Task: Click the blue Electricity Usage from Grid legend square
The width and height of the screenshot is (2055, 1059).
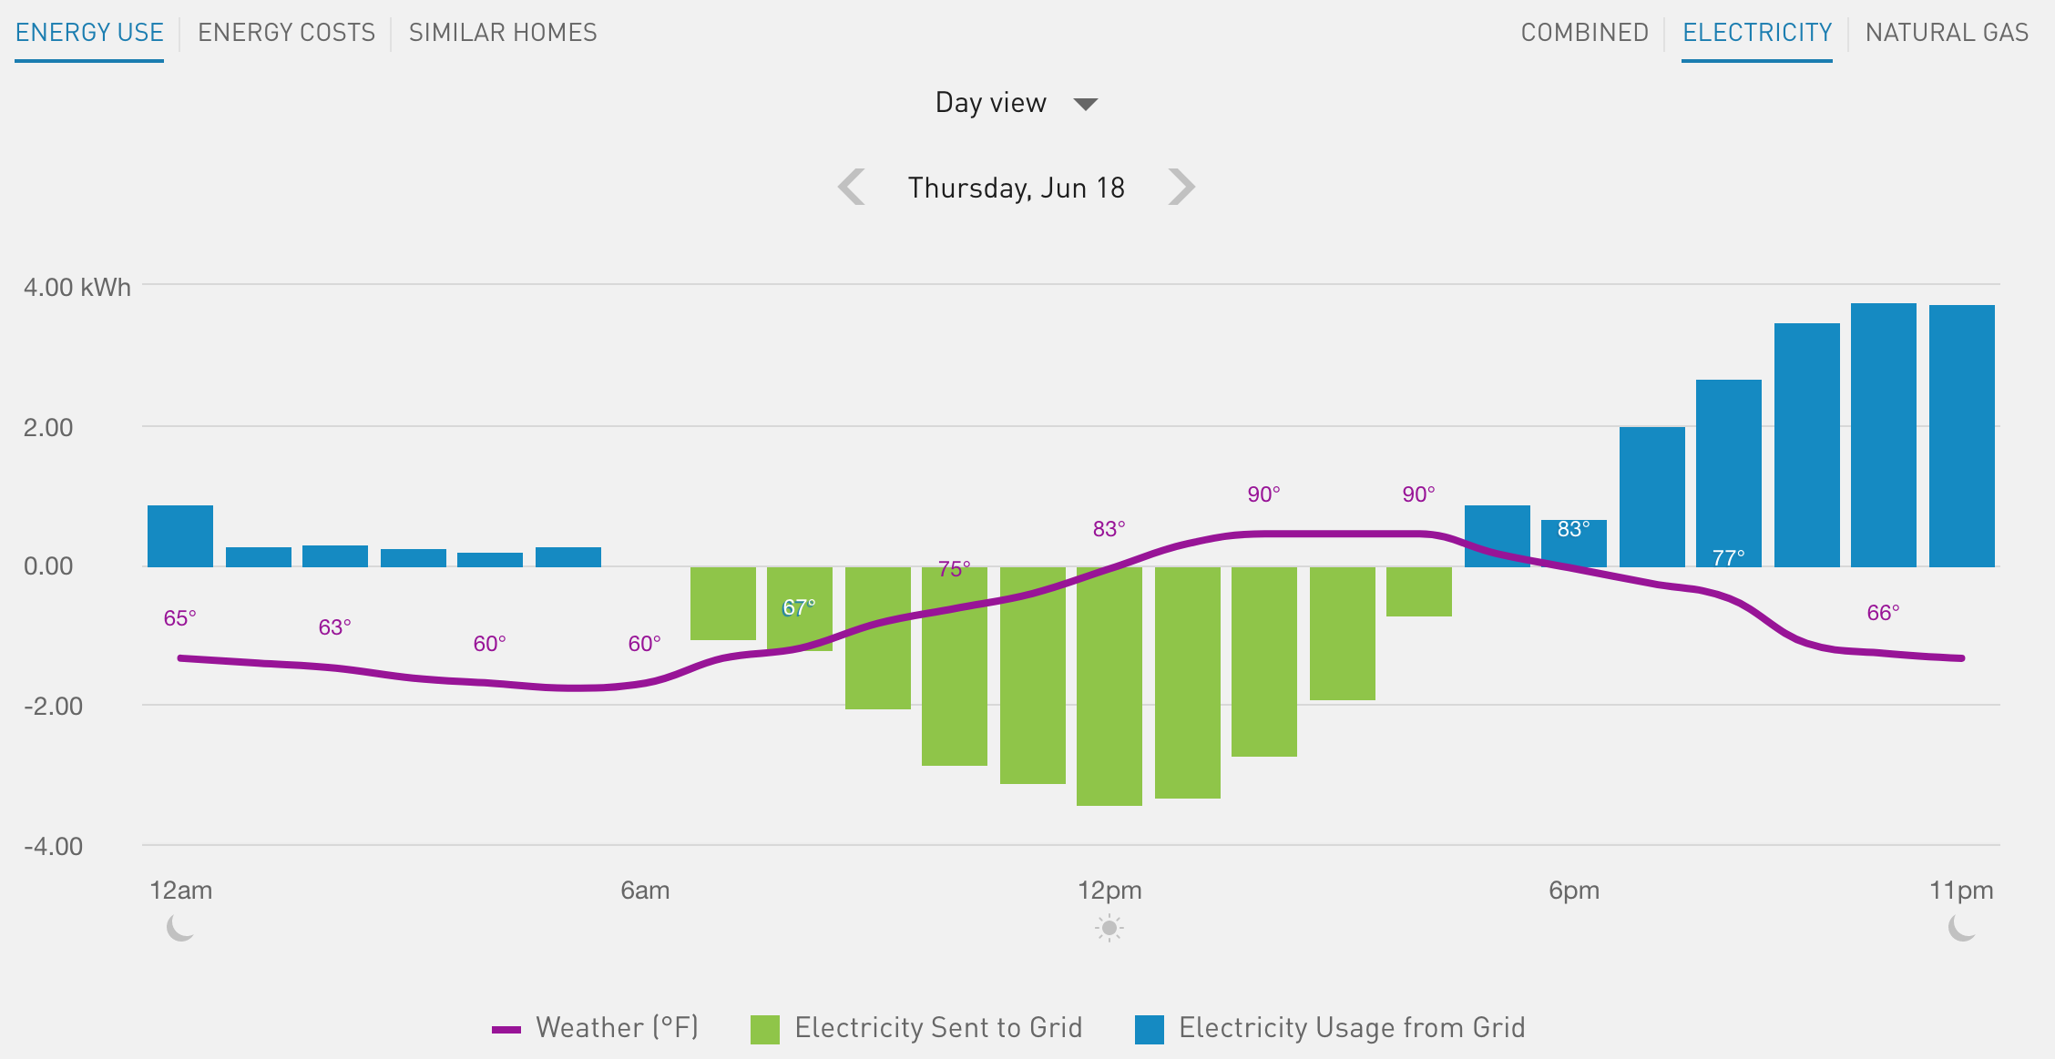Action: (1151, 1027)
